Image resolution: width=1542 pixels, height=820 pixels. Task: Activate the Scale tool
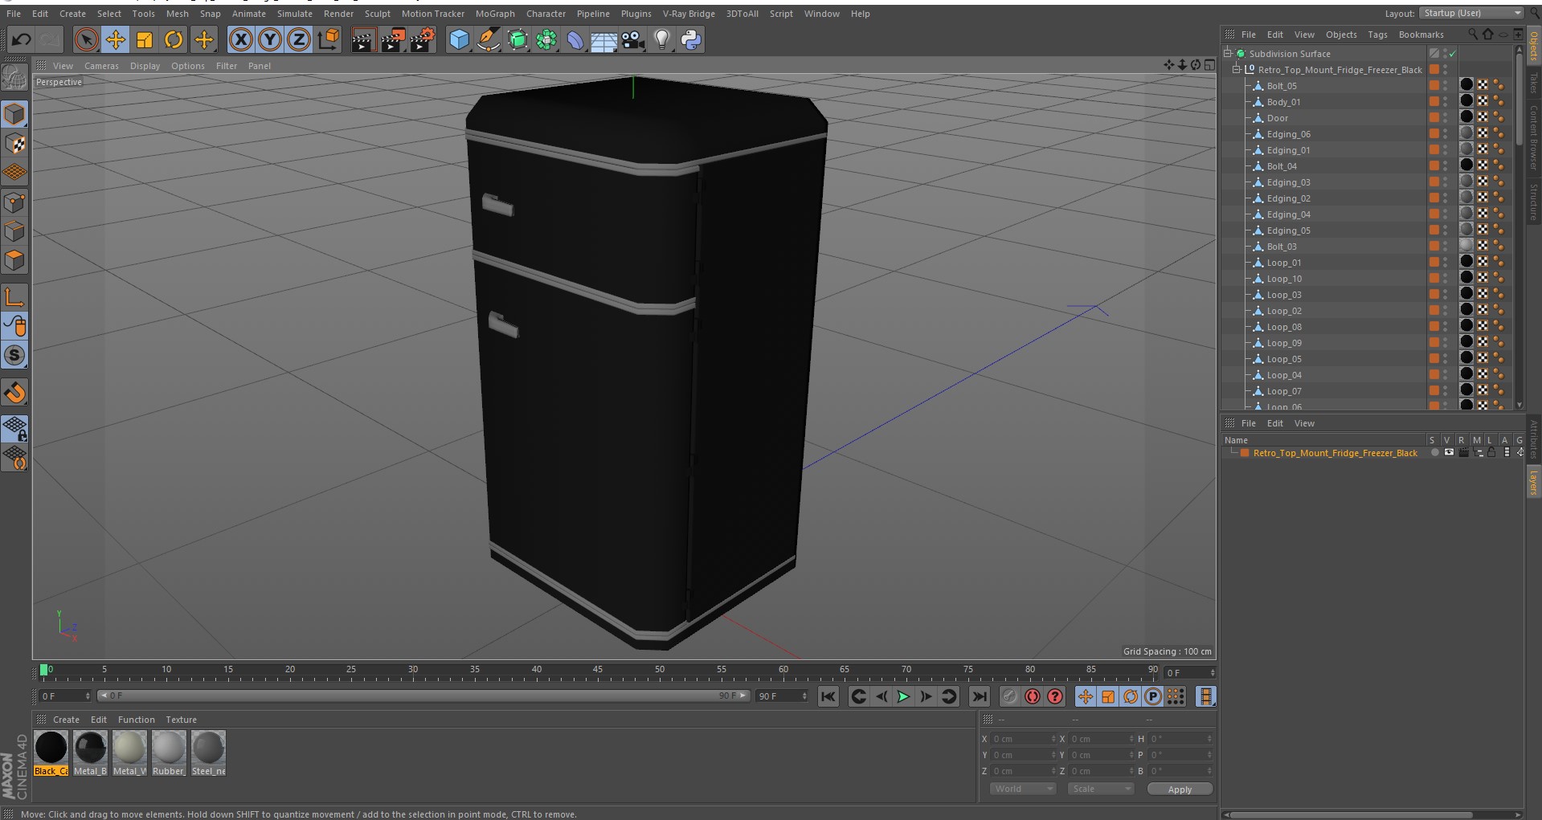point(145,39)
